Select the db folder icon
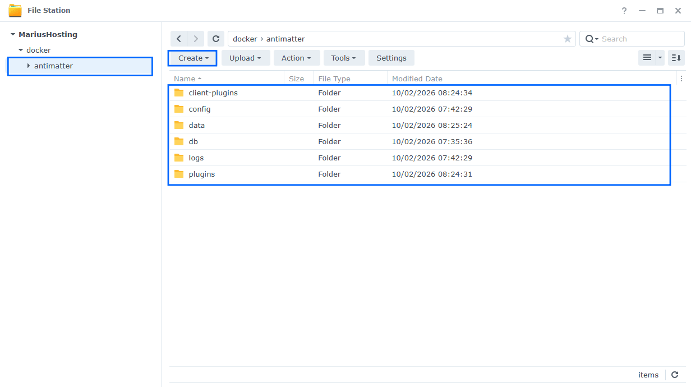 point(179,141)
